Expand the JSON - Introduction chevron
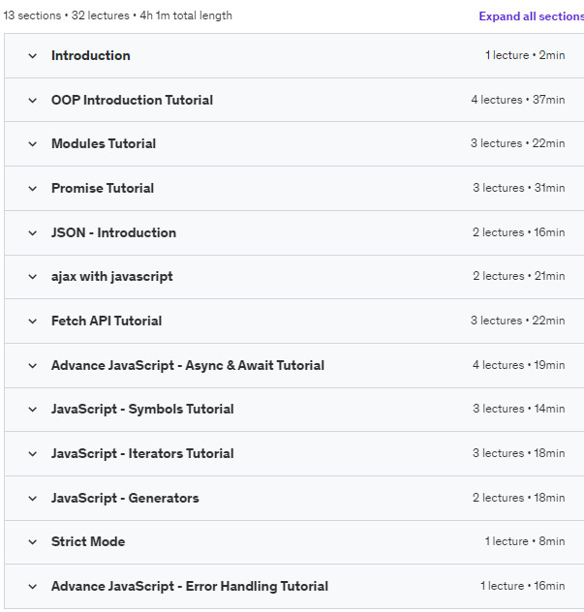Screen dimensions: 584x612 coord(33,233)
